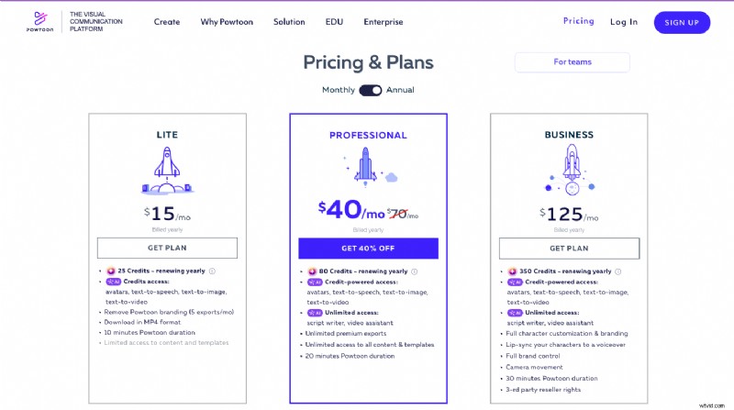Image resolution: width=734 pixels, height=410 pixels.
Task: Click GET 40% OFF on Professional
Action: (368, 249)
